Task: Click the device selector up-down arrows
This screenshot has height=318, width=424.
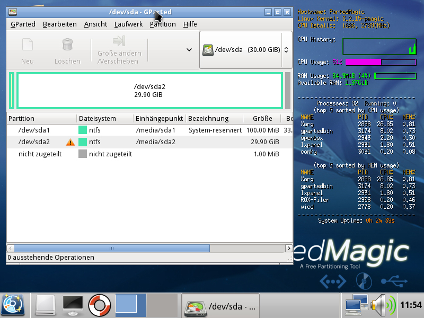Action: (286, 50)
